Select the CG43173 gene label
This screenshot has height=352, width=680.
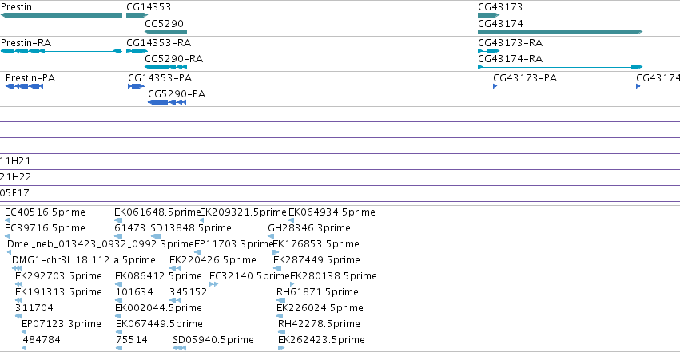click(x=500, y=7)
